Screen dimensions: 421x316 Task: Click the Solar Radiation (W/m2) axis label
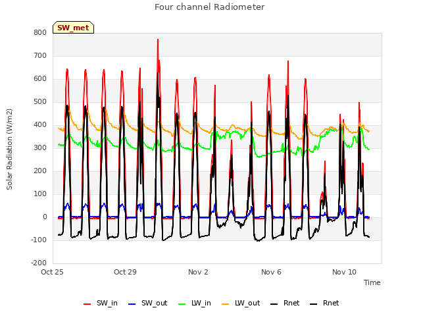[9, 149]
